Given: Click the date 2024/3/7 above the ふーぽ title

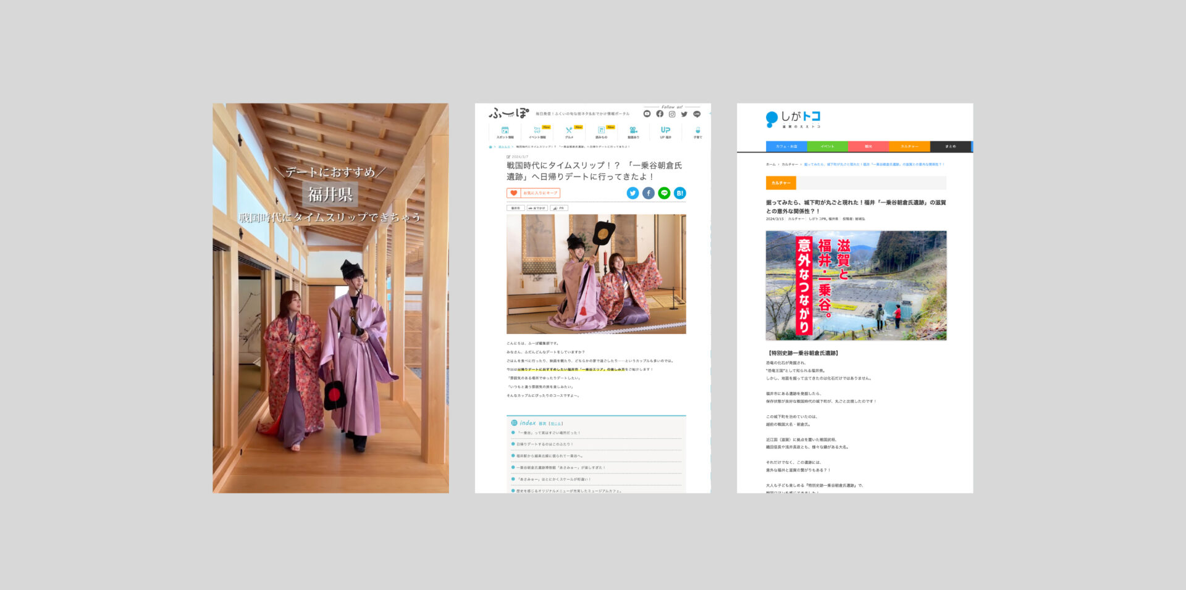Looking at the screenshot, I should click(520, 157).
